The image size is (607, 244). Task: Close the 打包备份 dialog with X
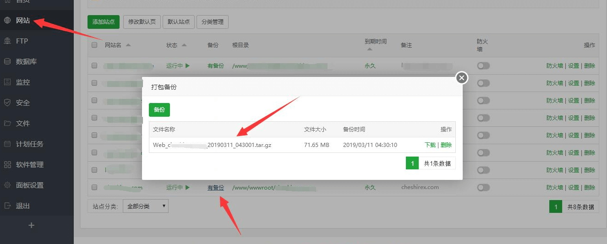point(462,78)
